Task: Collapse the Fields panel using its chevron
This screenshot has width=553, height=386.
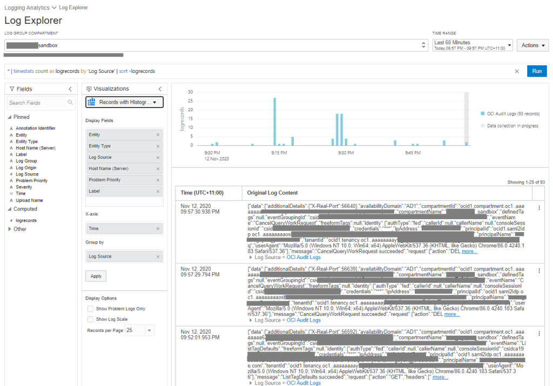Action: point(70,89)
